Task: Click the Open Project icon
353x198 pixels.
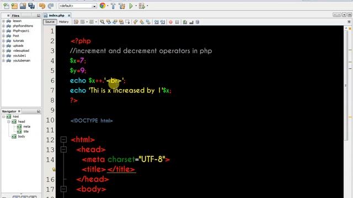Action: tap(23, 6)
